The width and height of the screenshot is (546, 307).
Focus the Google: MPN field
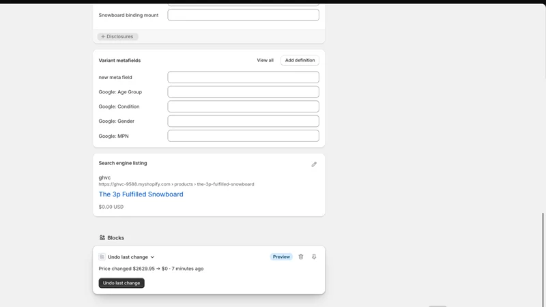click(243, 136)
